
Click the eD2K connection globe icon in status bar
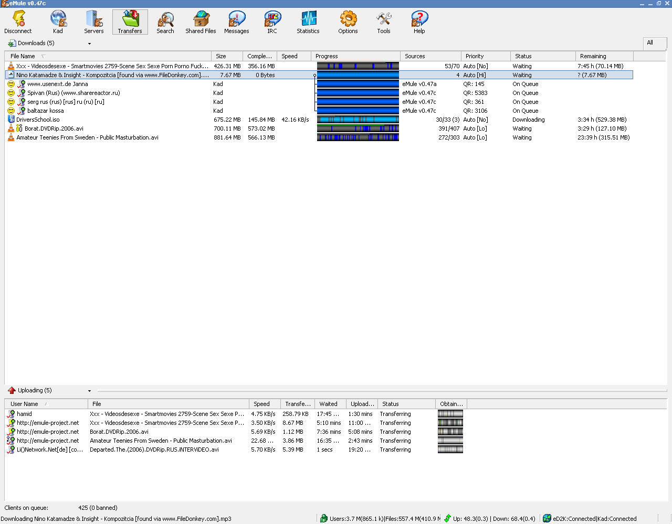tap(547, 518)
